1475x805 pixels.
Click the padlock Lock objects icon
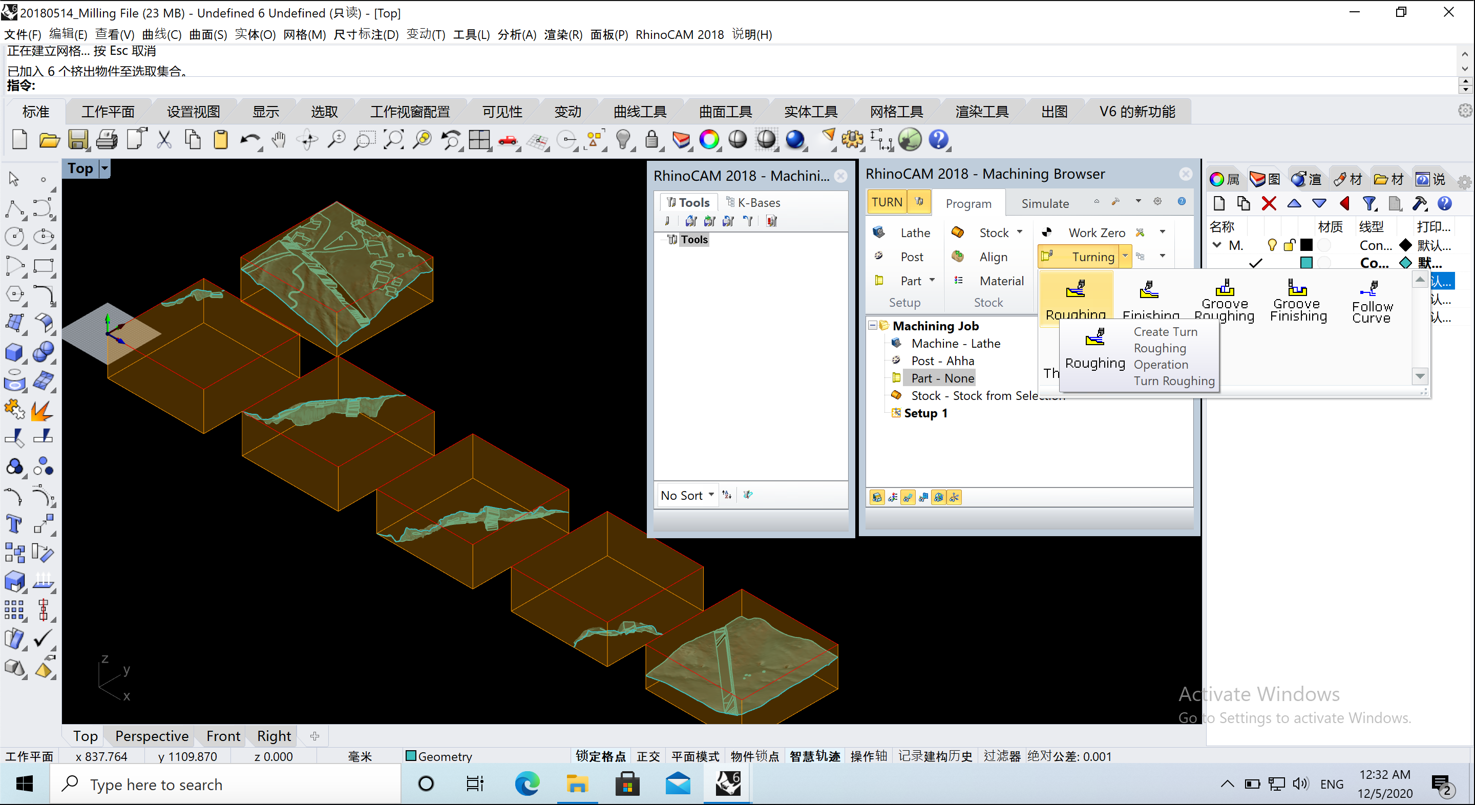[x=651, y=140]
